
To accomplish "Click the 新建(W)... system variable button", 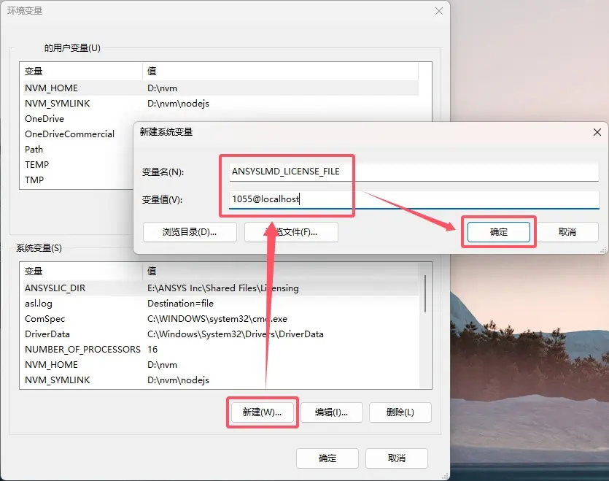I will 262,412.
